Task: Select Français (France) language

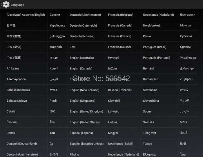Action: [x=119, y=36]
